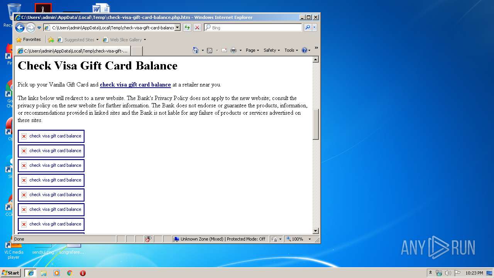Open Suggested Sites favorites link
Screen dimensions: 494x278
[x=78, y=40]
